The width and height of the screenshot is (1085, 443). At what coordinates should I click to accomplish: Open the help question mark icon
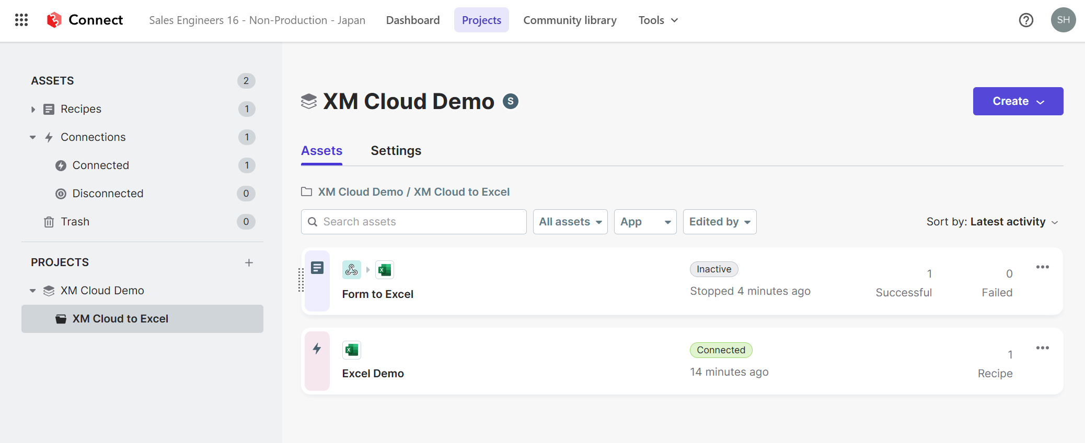pos(1026,20)
